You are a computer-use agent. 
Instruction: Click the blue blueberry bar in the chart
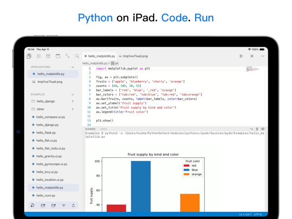tap(141, 186)
